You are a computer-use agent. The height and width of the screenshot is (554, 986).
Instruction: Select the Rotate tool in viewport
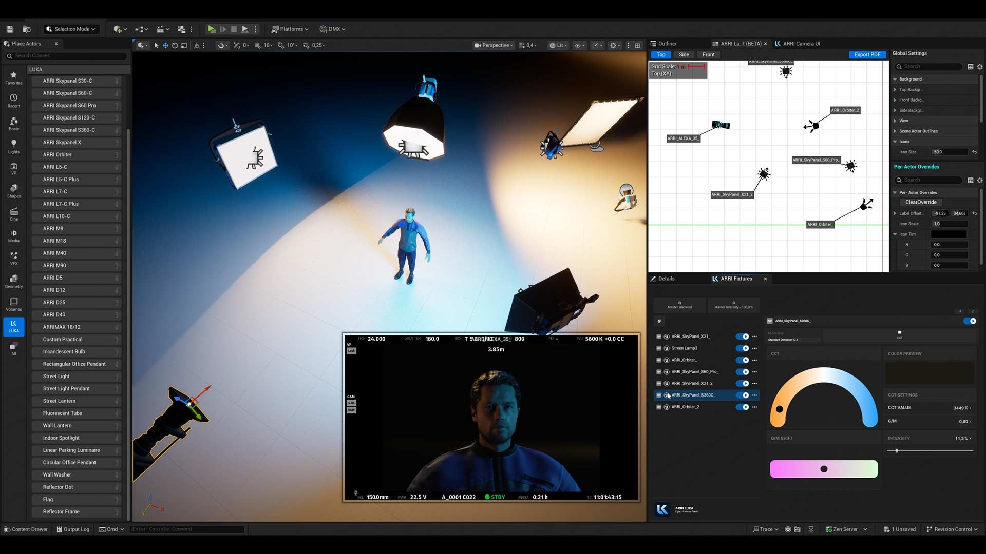pos(175,45)
